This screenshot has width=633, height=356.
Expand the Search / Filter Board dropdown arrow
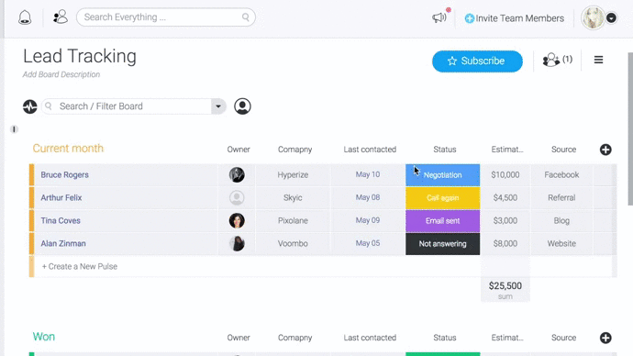[218, 106]
